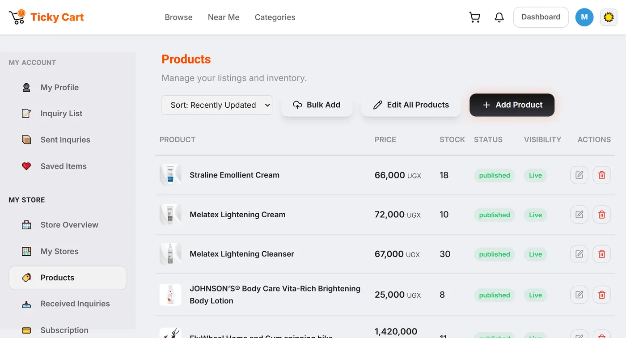The height and width of the screenshot is (338, 626).
Task: Click the Add Product button
Action: pyautogui.click(x=512, y=105)
